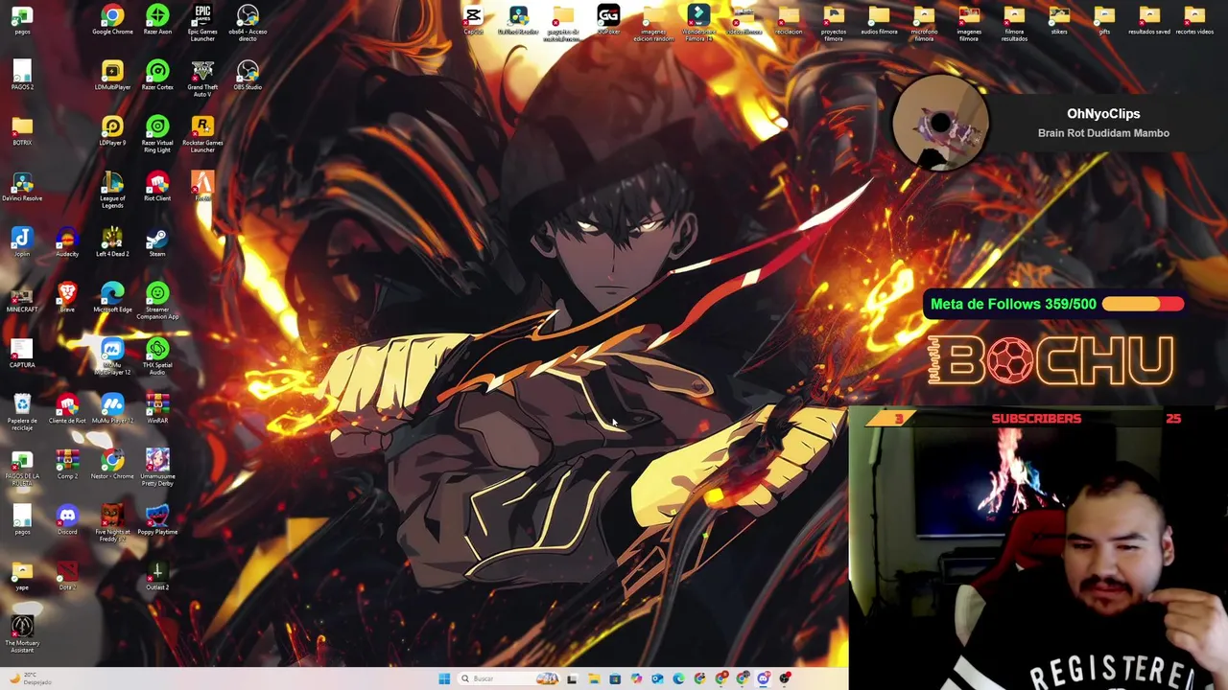Select the CAPTURA desktop item
Viewport: 1228px width, 690px height.
coord(22,354)
